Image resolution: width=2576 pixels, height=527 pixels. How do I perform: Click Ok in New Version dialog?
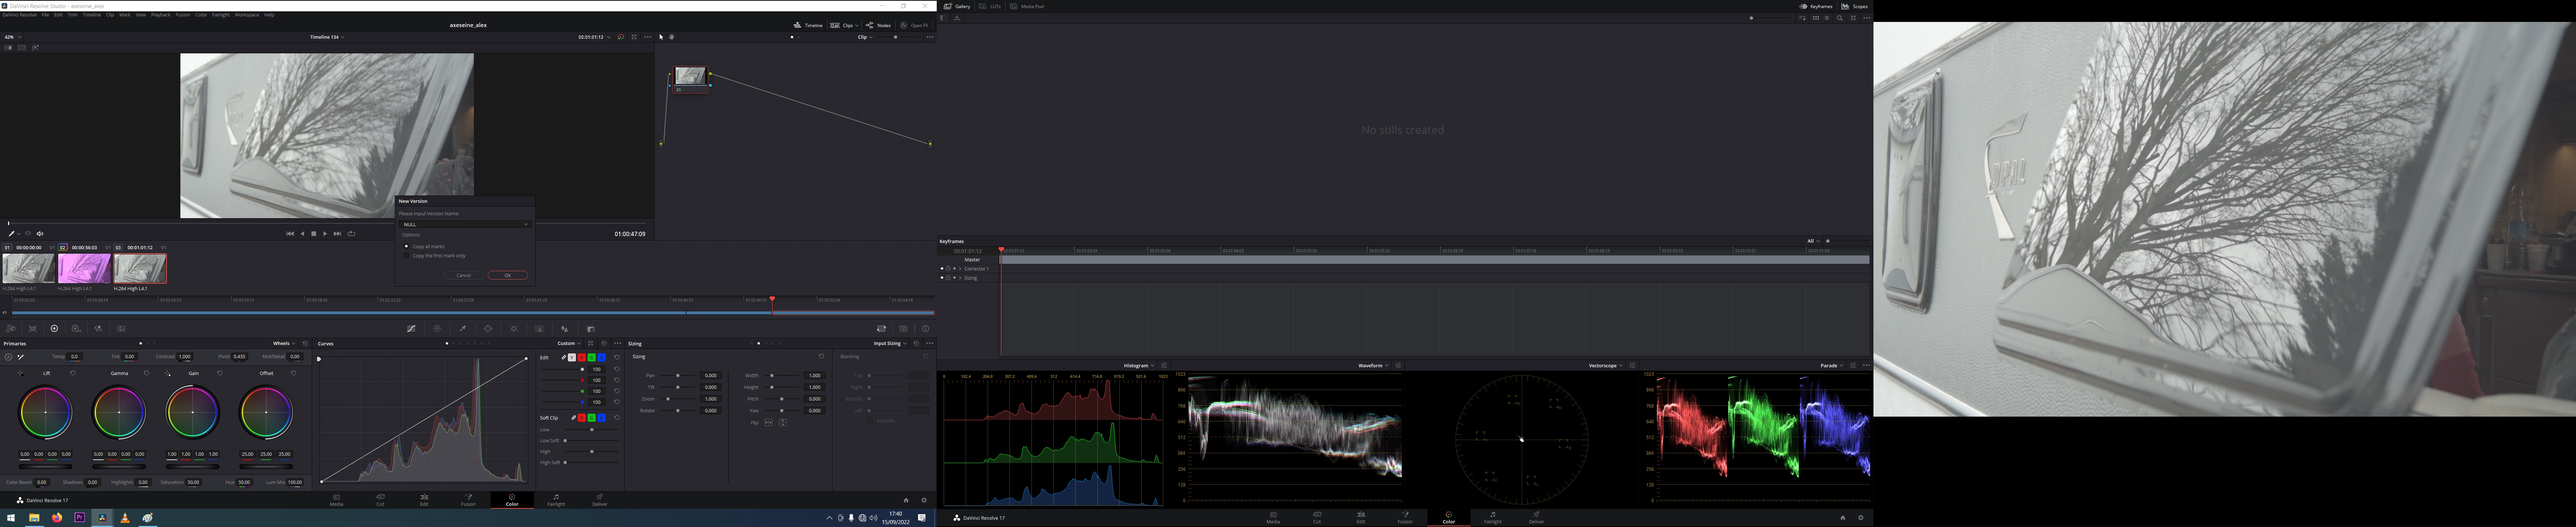pyautogui.click(x=508, y=276)
